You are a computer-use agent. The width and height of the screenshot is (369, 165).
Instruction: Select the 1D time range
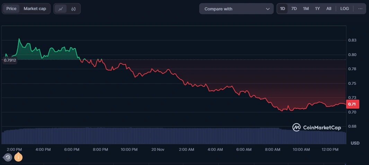pyautogui.click(x=282, y=9)
